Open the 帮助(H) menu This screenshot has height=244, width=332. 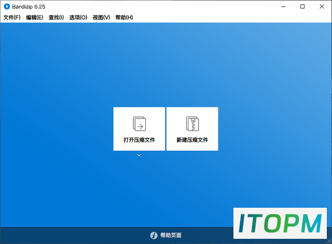point(124,17)
